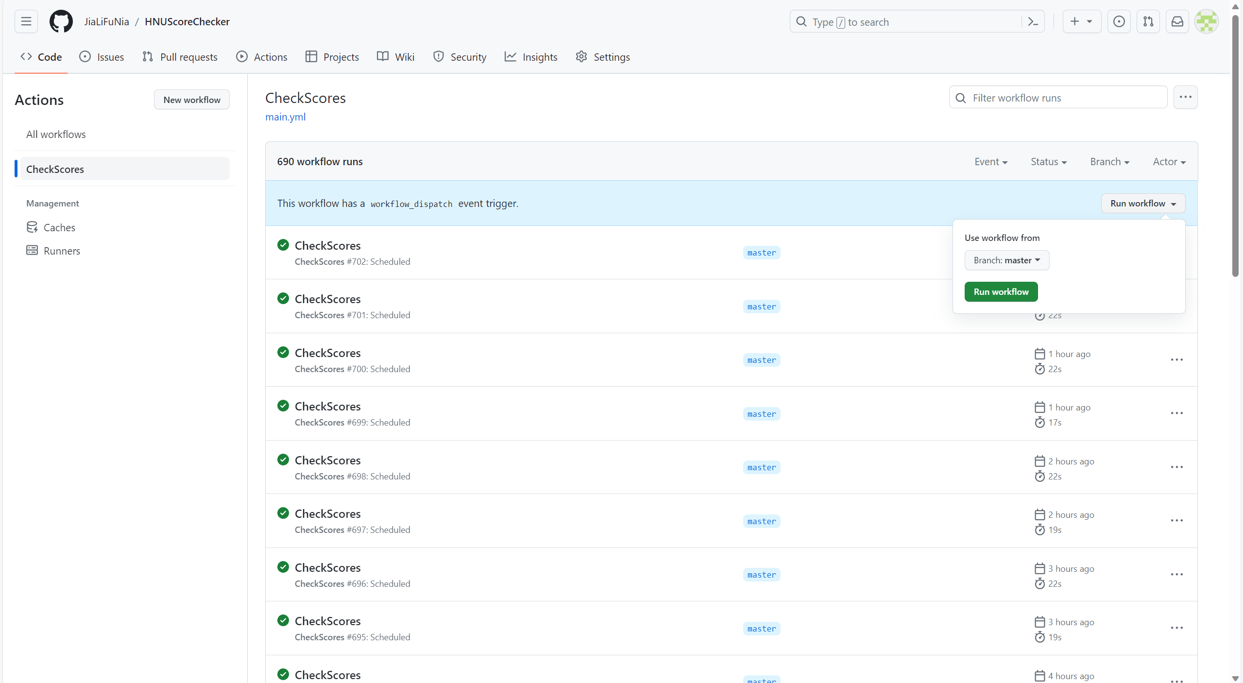The image size is (1243, 683).
Task: Open the hamburger navigation menu
Action: pos(26,21)
